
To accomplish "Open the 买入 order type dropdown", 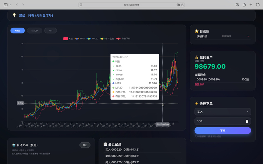I will pyautogui.click(x=223, y=112).
